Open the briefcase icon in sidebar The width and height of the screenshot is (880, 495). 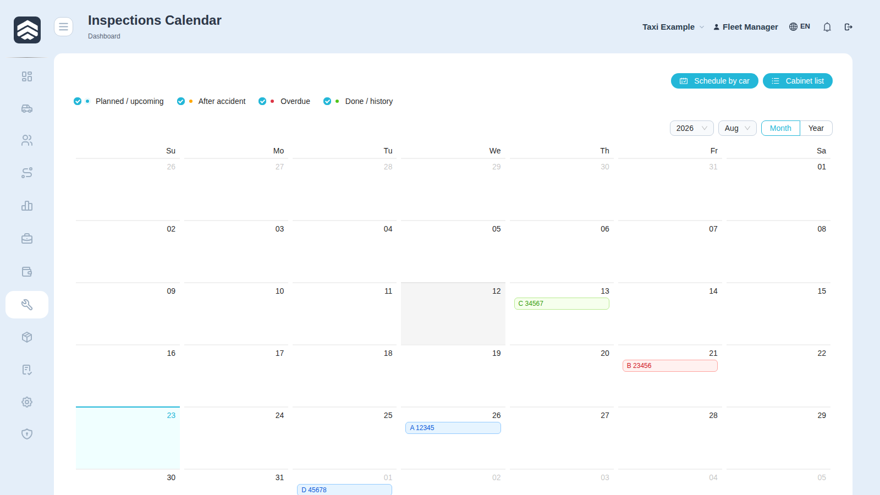pos(27,239)
